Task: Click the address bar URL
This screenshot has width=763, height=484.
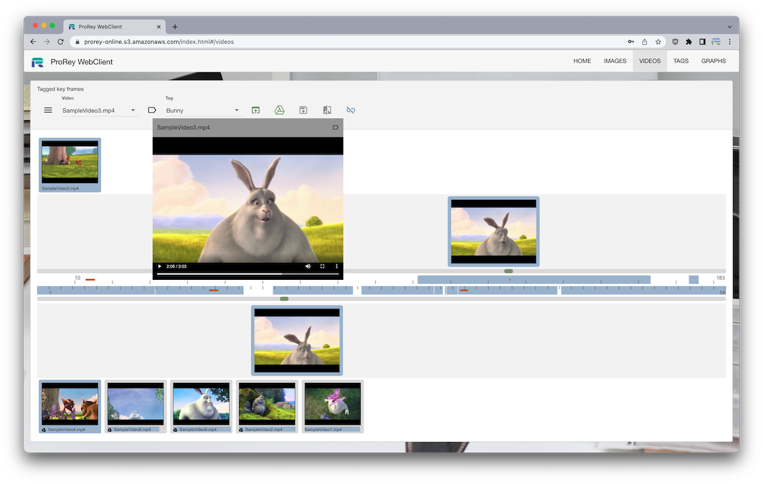Action: [159, 41]
